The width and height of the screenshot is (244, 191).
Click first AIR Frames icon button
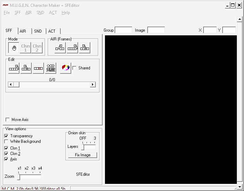coord(60,48)
